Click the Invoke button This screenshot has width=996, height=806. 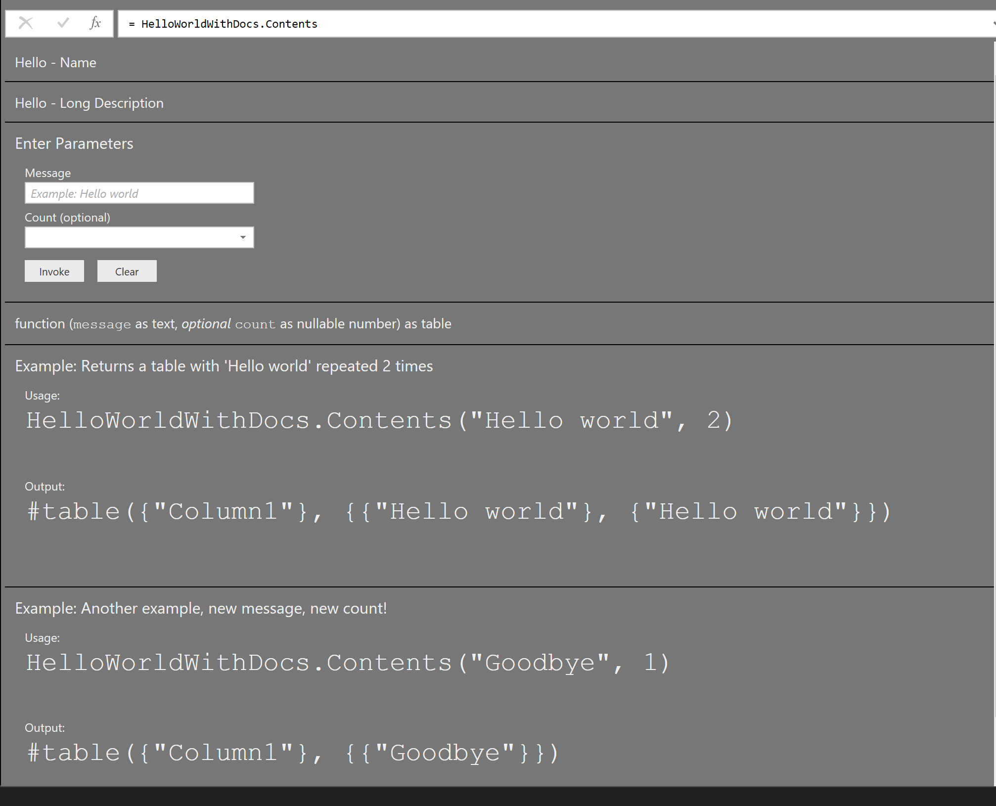pyautogui.click(x=54, y=270)
